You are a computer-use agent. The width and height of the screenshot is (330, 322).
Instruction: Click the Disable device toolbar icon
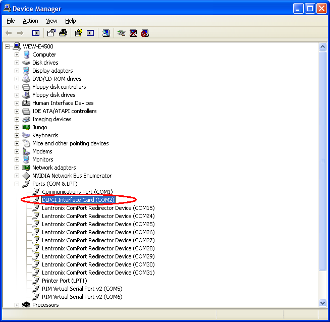pyautogui.click(x=145, y=33)
